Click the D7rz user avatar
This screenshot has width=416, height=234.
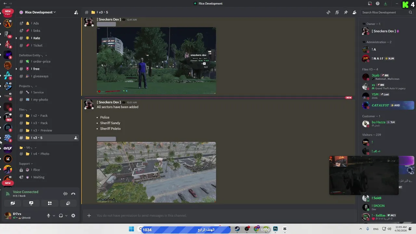pyautogui.click(x=8, y=215)
